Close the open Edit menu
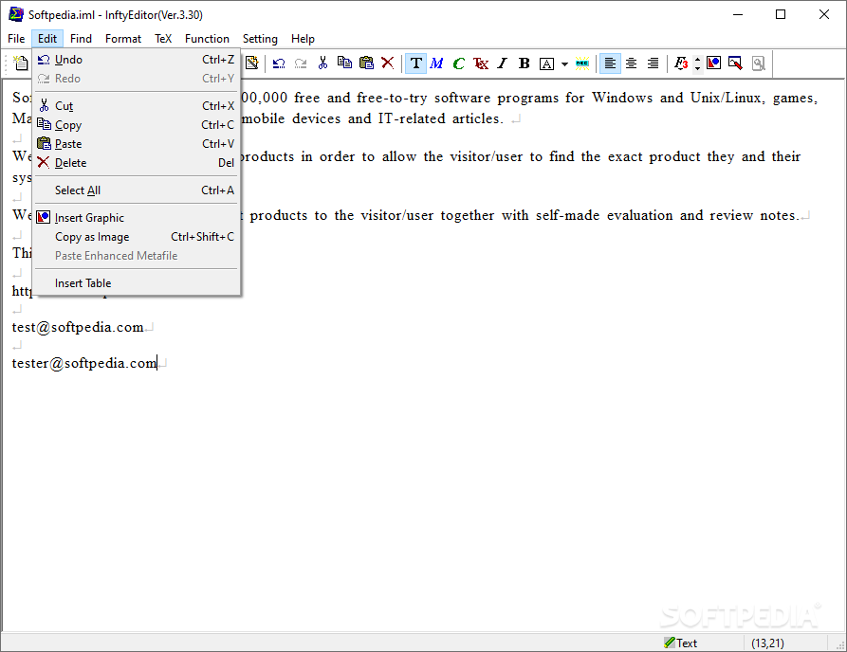 (x=47, y=39)
